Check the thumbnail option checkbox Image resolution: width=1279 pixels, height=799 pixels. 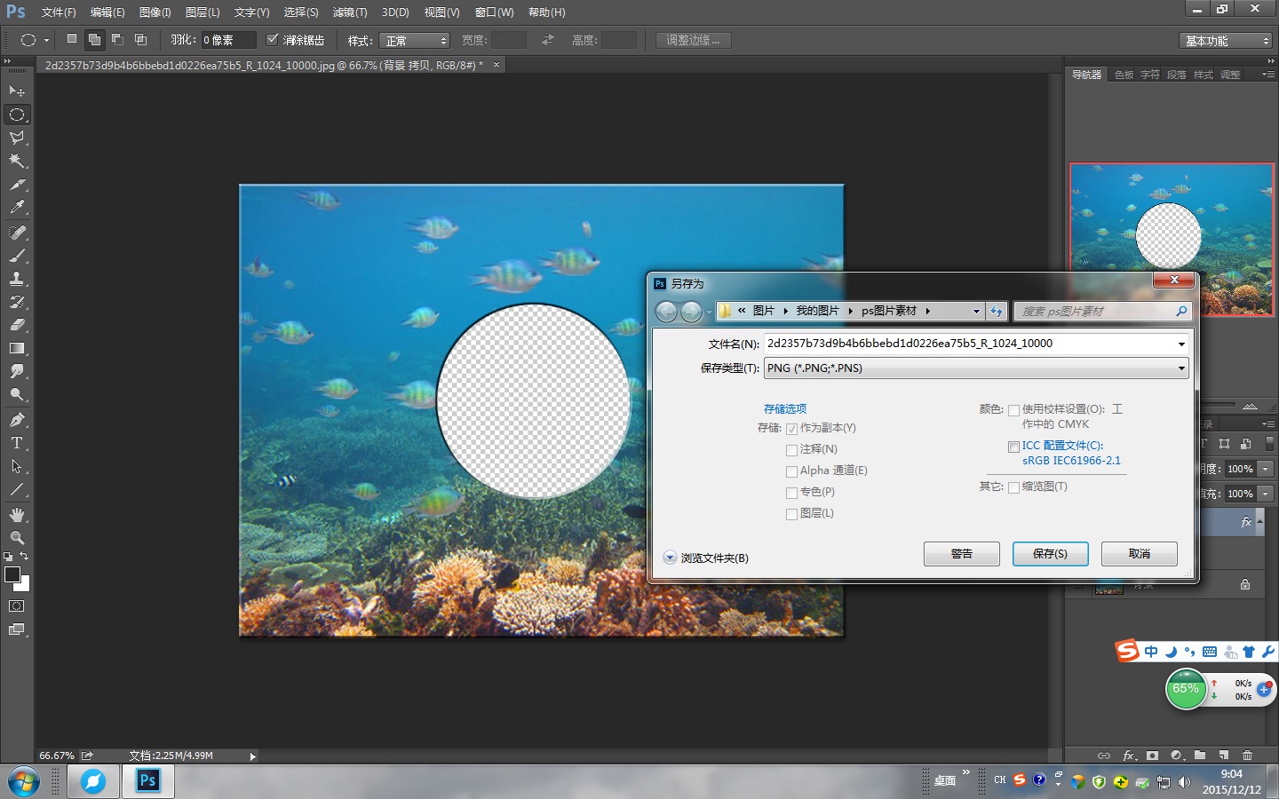click(1013, 487)
